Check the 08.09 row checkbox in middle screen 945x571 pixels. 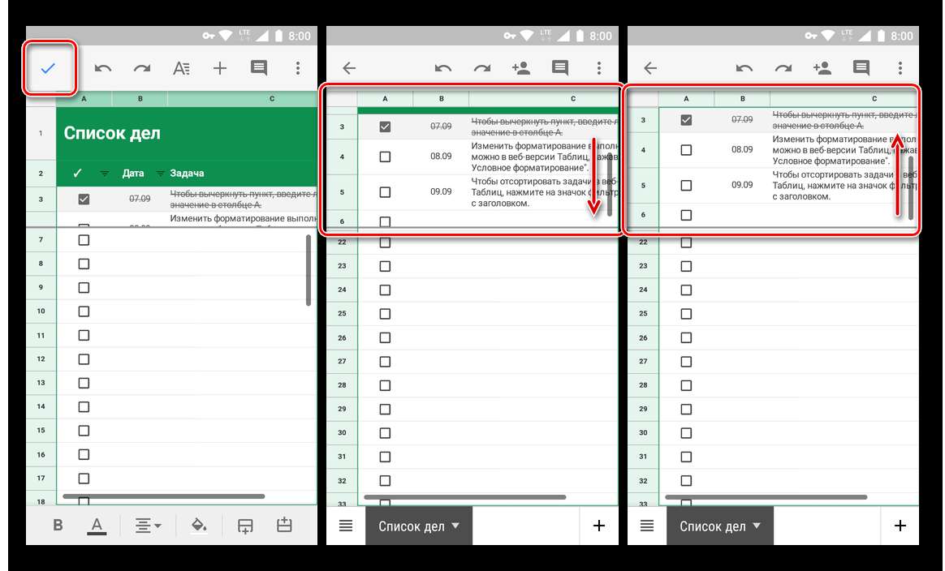coord(385,157)
